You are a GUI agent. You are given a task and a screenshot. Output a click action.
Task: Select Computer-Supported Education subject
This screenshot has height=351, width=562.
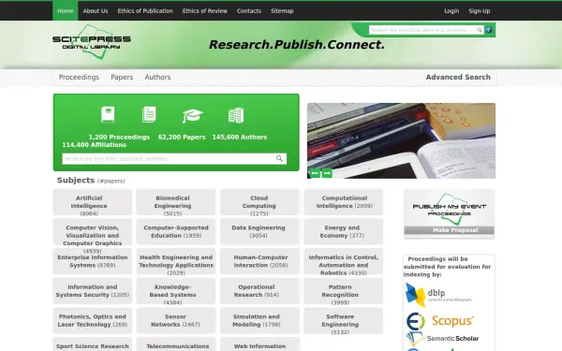tap(176, 232)
